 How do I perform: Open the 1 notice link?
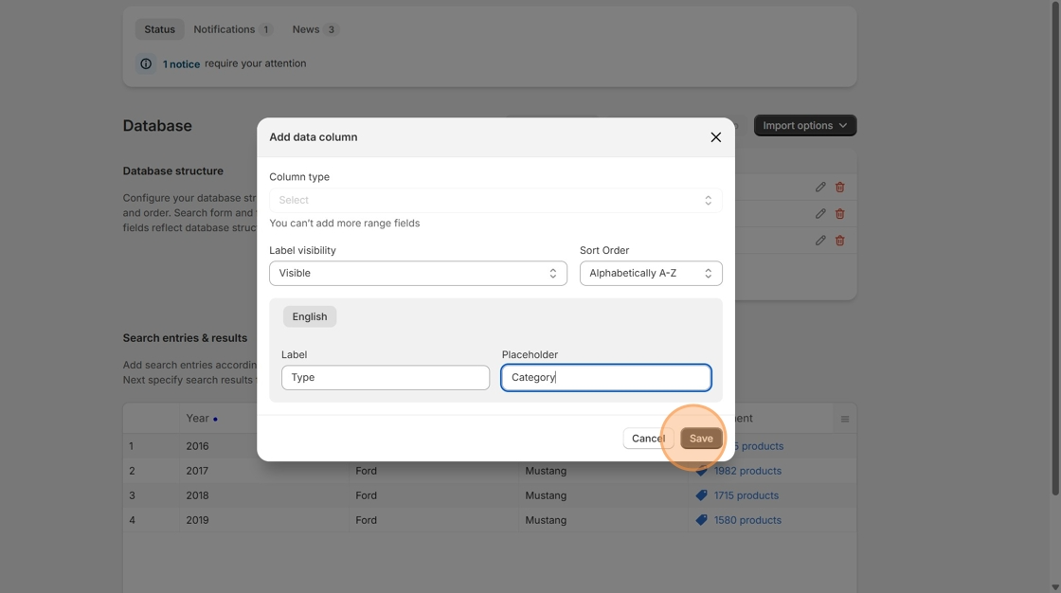point(181,64)
